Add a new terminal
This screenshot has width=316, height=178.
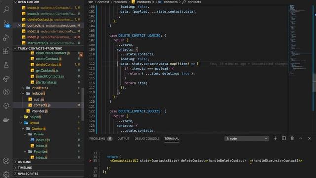(x=275, y=138)
